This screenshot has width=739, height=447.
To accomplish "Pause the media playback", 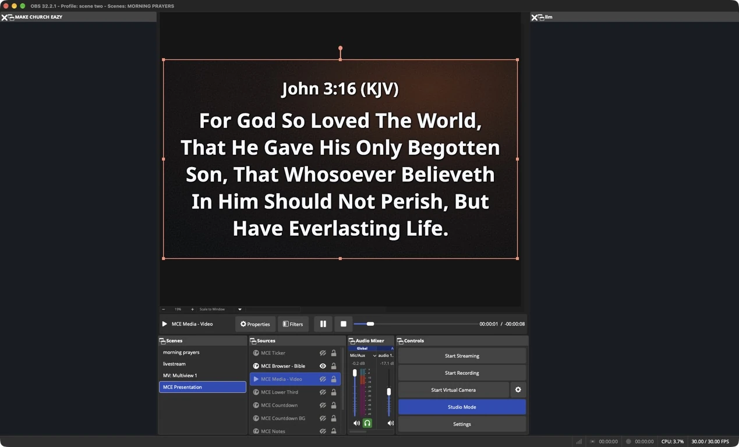I will [x=323, y=324].
